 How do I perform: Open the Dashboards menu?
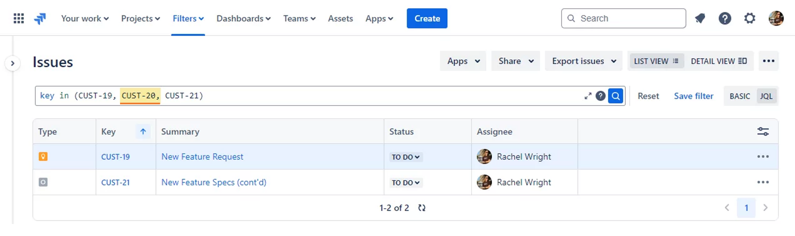[x=243, y=19]
